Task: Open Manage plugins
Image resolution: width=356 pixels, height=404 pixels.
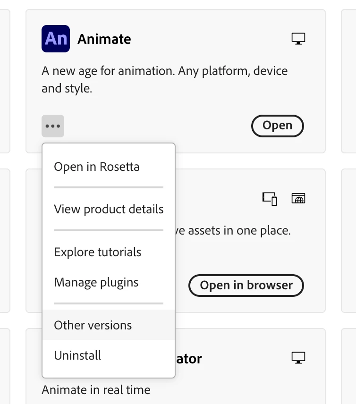Action: [109, 282]
